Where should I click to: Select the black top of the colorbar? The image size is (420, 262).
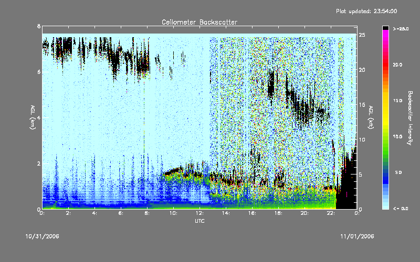(x=385, y=28)
